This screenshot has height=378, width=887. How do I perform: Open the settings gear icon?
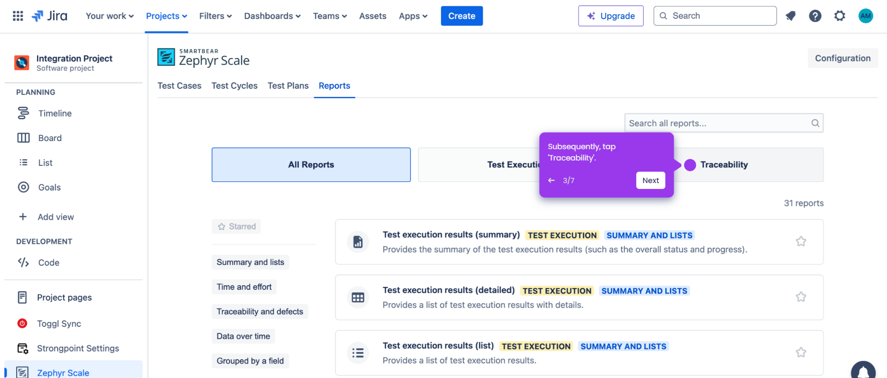[x=840, y=16]
